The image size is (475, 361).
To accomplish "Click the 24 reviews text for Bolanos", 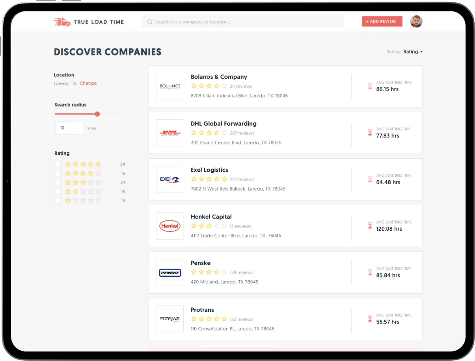I will point(241,86).
